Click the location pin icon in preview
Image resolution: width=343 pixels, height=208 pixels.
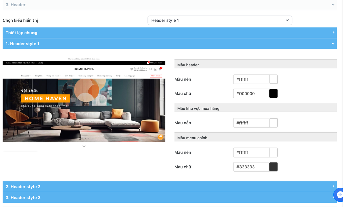[x=131, y=69]
